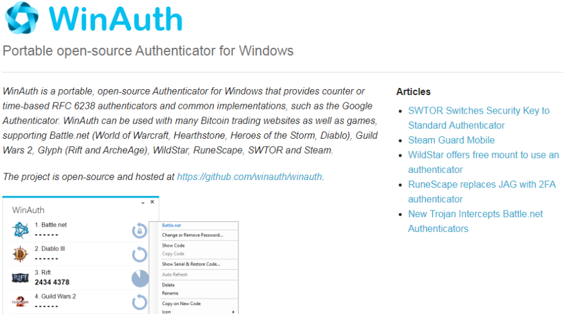
Task: Open WildStar offers free mount article
Action: [483, 162]
